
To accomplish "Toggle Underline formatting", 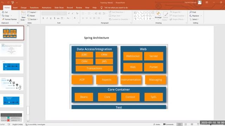I will (x=51, y=18).
